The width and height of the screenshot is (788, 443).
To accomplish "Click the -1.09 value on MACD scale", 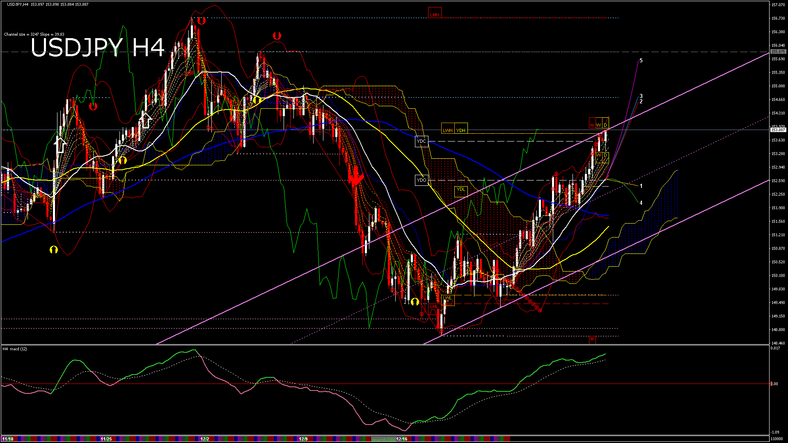I will click(775, 432).
